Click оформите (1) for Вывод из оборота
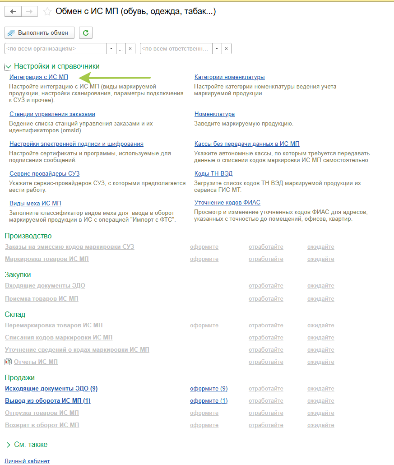The image size is (394, 465). point(209,401)
